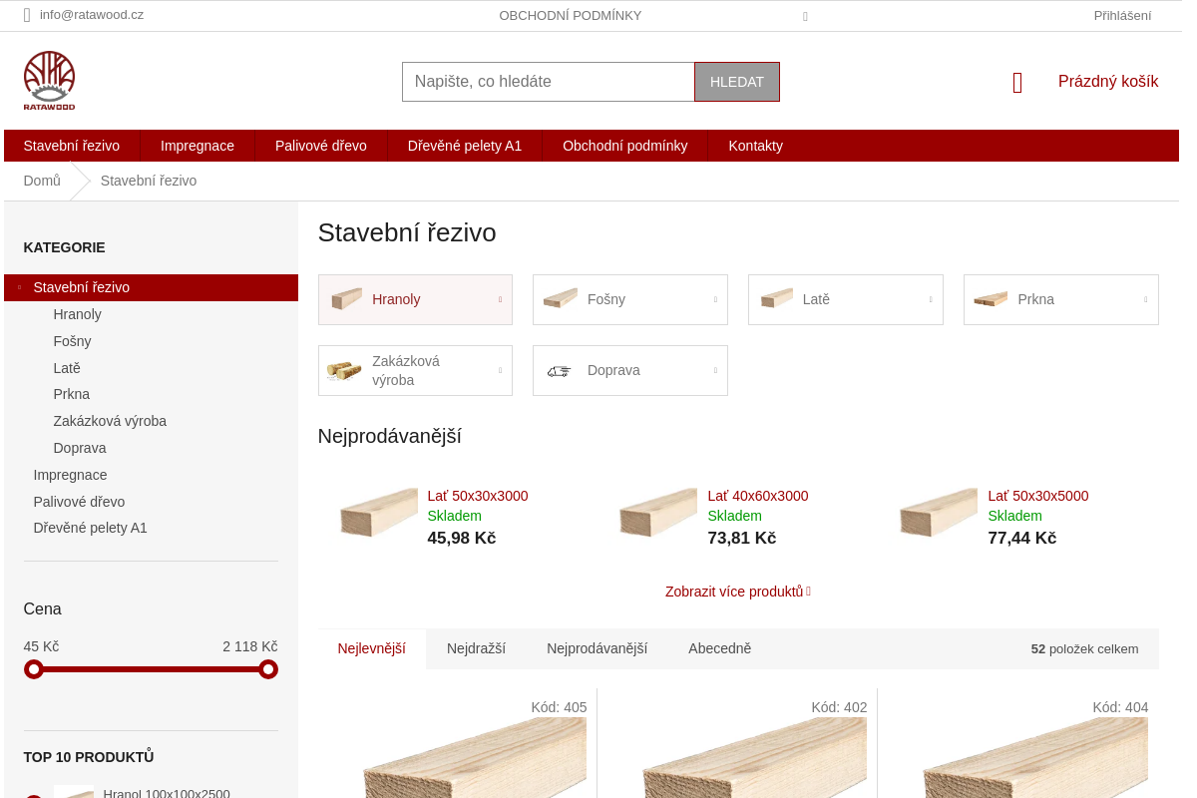
Task: Open product image with Kód: 405
Action: coord(474,758)
